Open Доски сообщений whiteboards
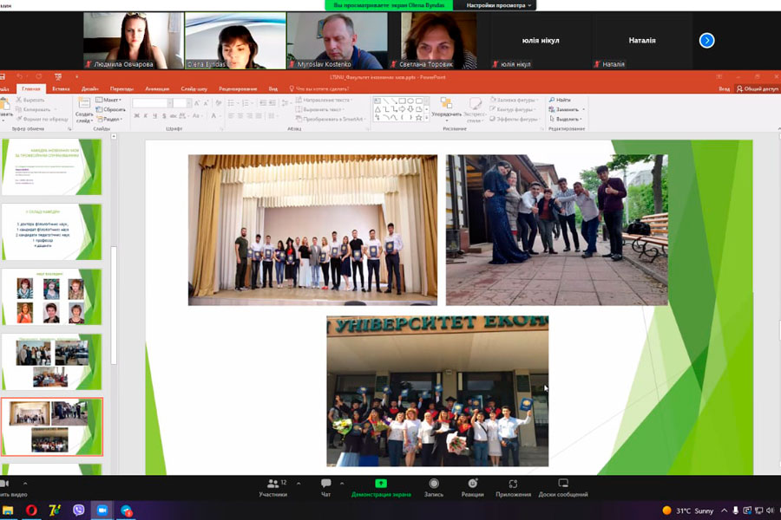 (x=562, y=487)
